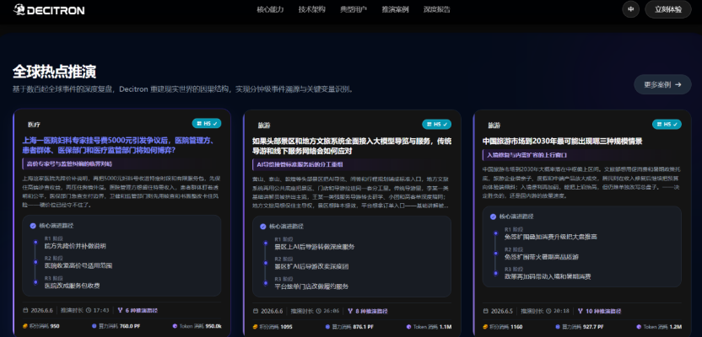Open the 上海一医院妇科专家挂号费5000元 case title
This screenshot has width=702, height=337.
tap(121, 145)
